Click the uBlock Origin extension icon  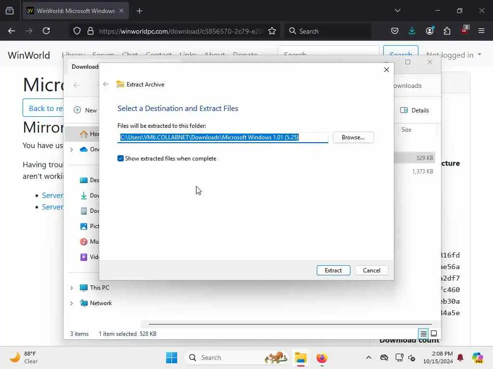(465, 31)
